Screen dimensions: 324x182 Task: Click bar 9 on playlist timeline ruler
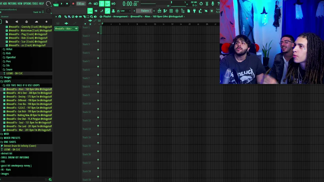click(137, 24)
